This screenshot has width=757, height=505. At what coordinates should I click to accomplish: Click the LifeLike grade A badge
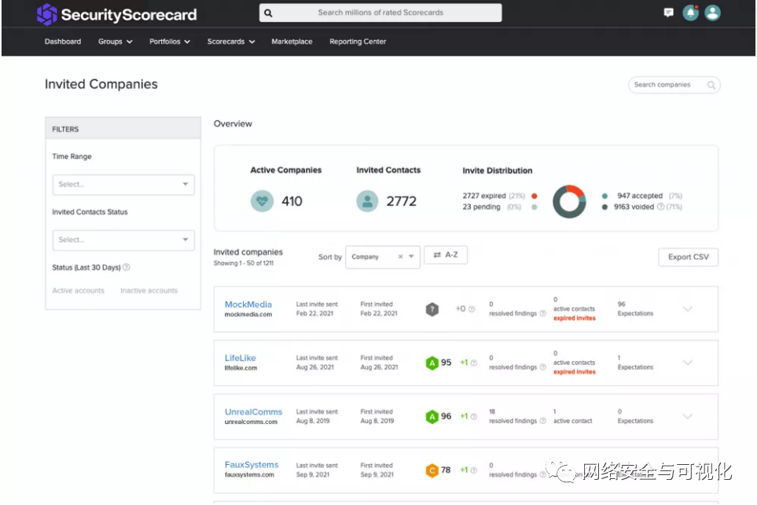pos(432,363)
